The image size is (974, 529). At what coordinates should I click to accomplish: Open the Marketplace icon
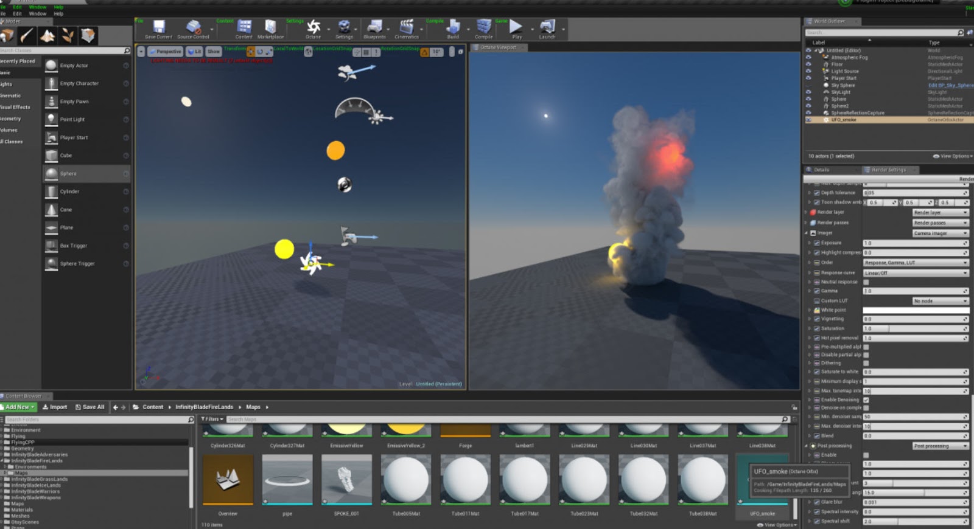click(270, 27)
